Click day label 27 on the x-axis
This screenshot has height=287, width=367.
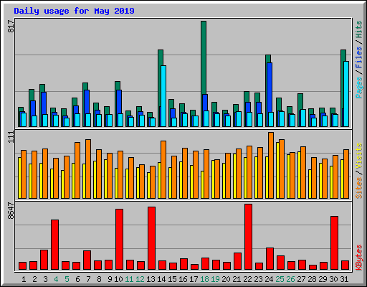click(301, 279)
